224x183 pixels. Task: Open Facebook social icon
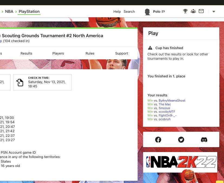point(158,140)
